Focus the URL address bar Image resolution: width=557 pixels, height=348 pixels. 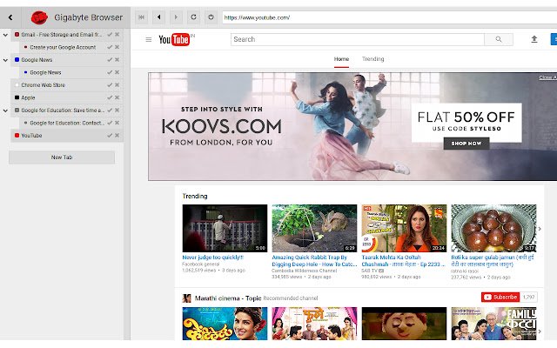(x=389, y=17)
